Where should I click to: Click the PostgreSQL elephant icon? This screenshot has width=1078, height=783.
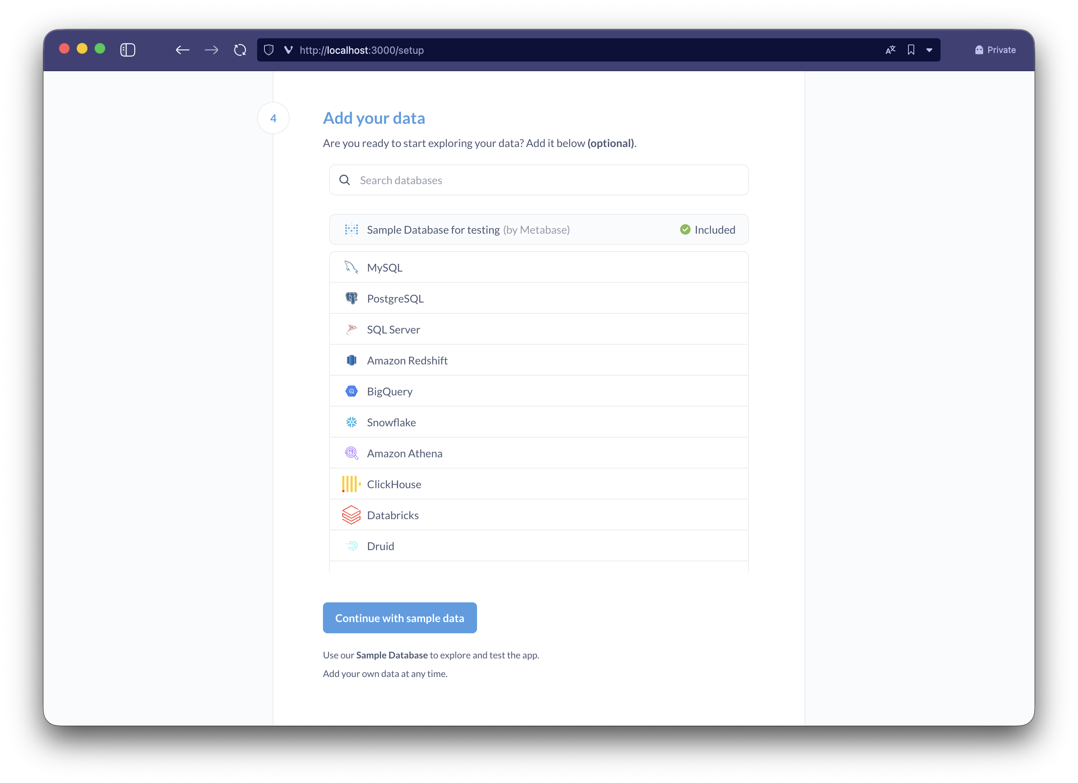(351, 298)
